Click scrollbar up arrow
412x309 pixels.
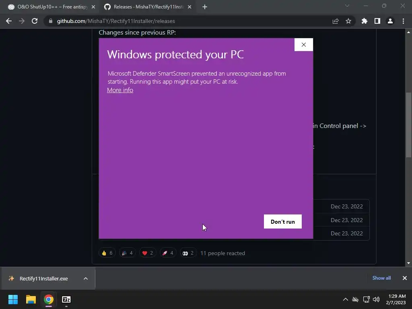[x=408, y=32]
